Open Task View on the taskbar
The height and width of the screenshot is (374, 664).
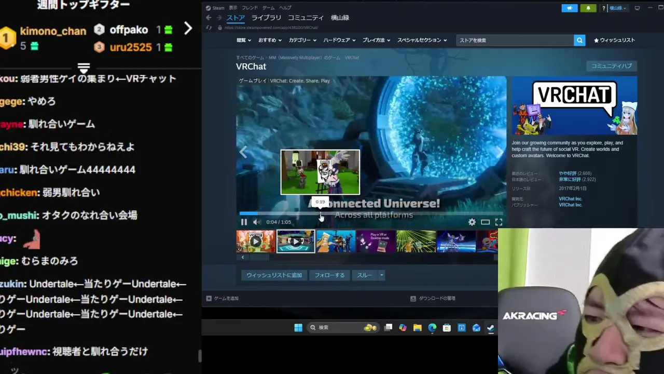tap(388, 328)
